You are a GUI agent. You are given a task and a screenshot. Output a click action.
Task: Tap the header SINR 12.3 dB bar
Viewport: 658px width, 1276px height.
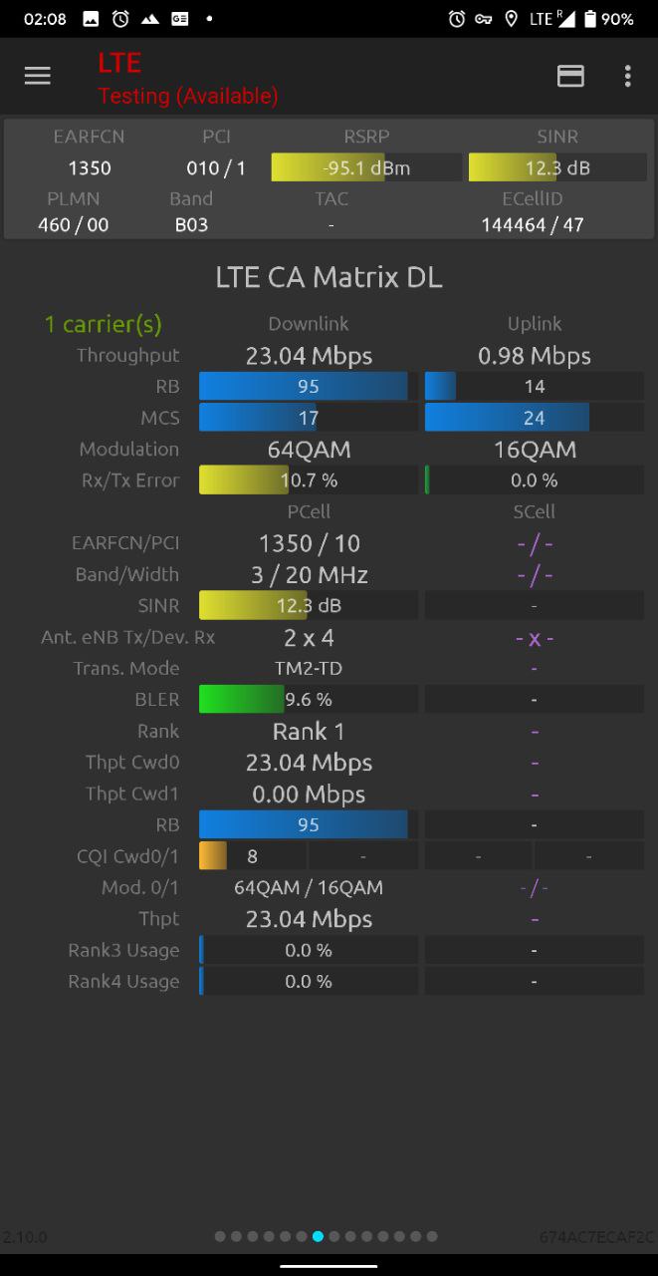point(557,167)
